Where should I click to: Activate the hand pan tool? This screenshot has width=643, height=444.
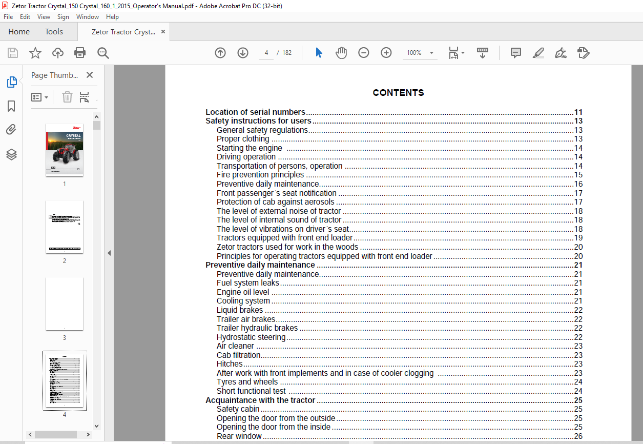pyautogui.click(x=341, y=53)
